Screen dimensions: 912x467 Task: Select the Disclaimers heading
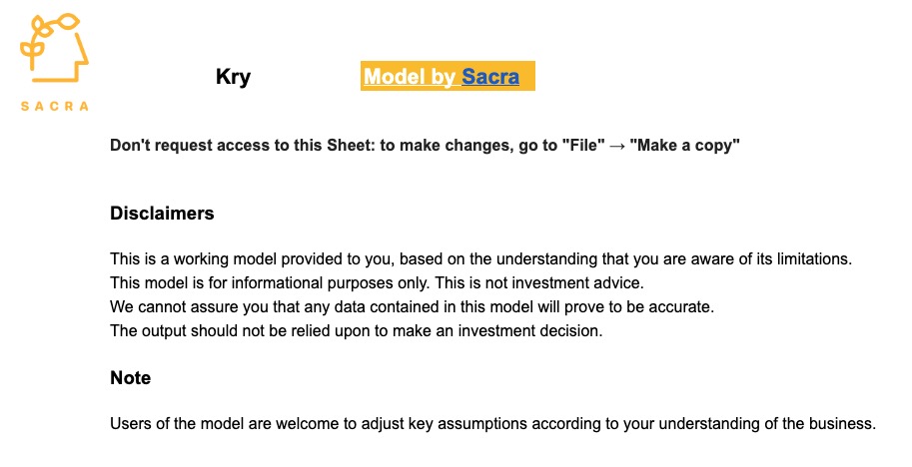click(162, 214)
